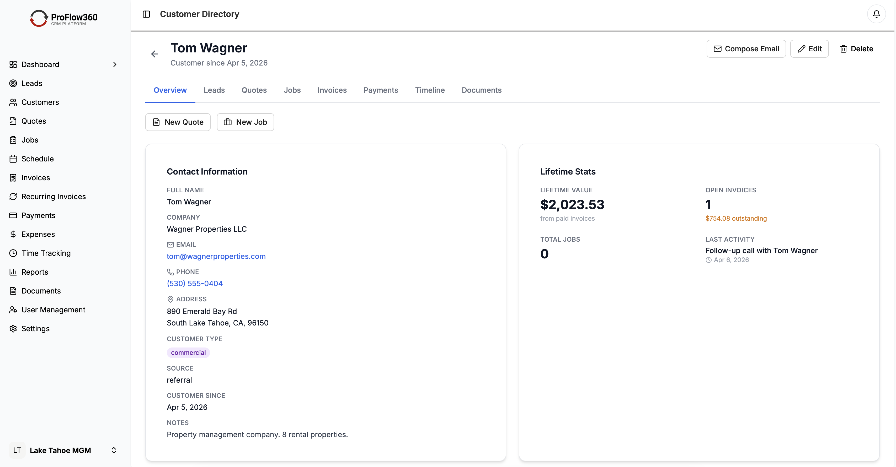This screenshot has width=896, height=467.
Task: Call the (530) 555-0404 phone link
Action: (x=195, y=283)
